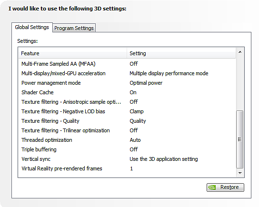Click the scrollbar down arrow
The image size is (259, 207).
coord(240,173)
